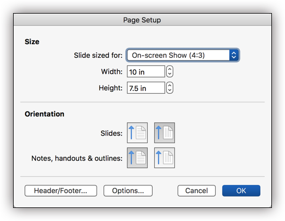The width and height of the screenshot is (285, 221).
Task: Choose portrait orientation for Notes, handouts & outlines
Action: point(137,158)
